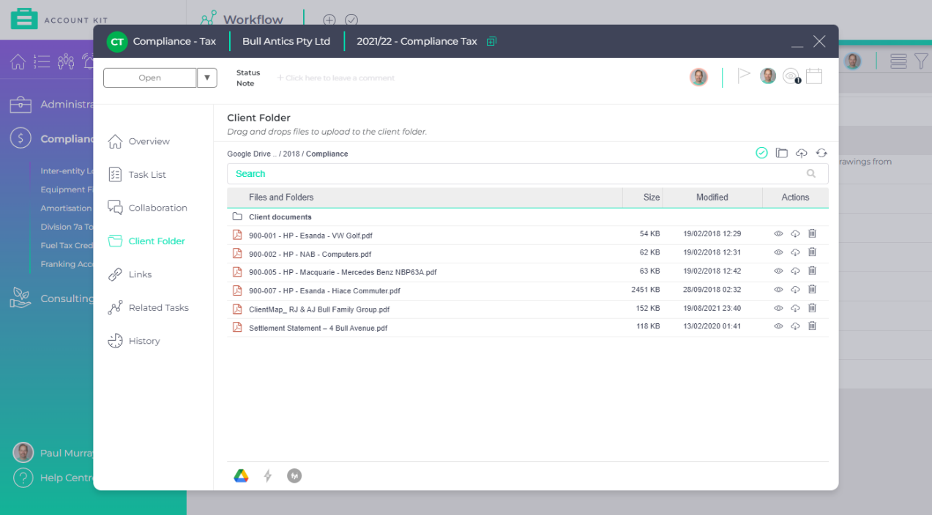Delete the 900-001 VW Golf pdf
Viewport: 932px width, 515px height.
812,234
